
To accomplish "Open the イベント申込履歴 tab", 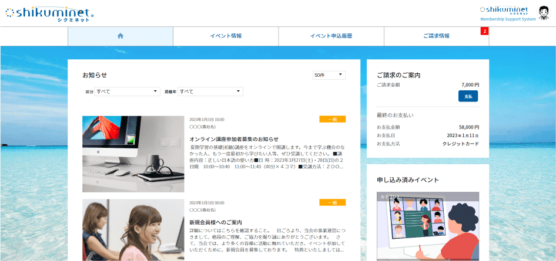I will [x=331, y=36].
